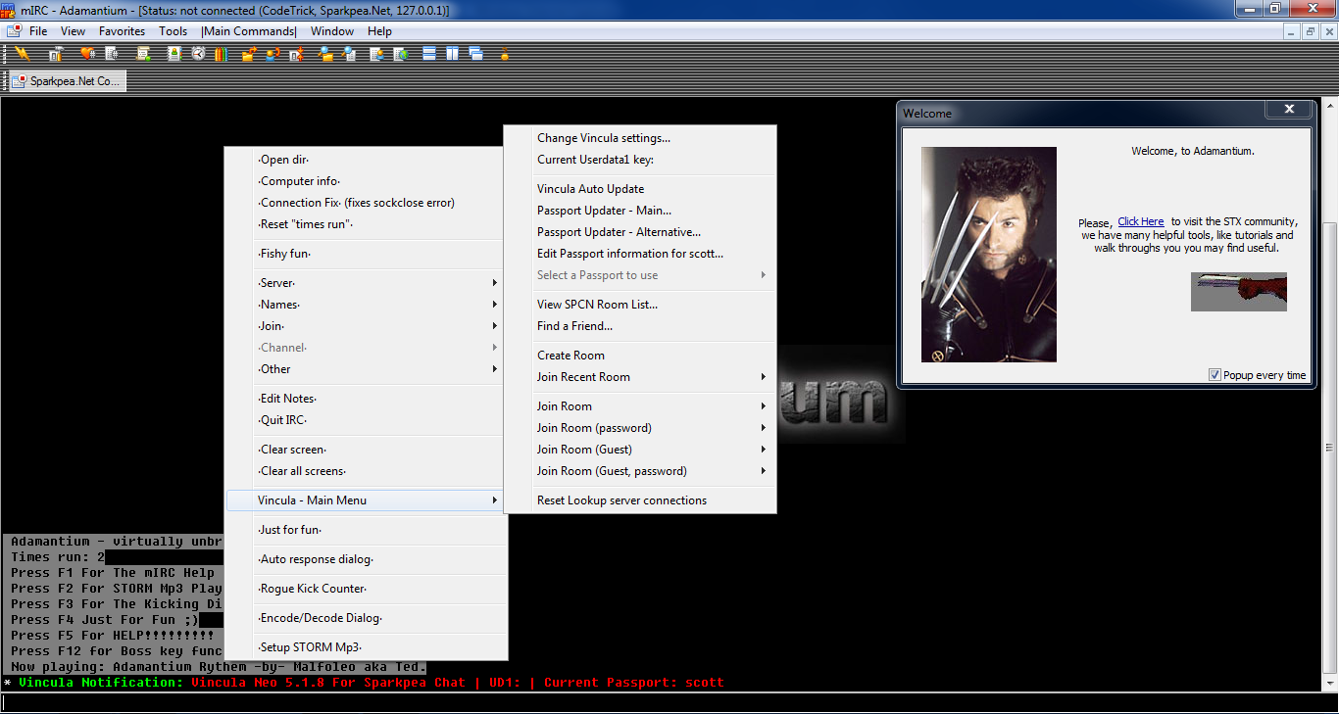Follow the 'Click Here' link in Welcome
The image size is (1339, 714).
[x=1141, y=222]
